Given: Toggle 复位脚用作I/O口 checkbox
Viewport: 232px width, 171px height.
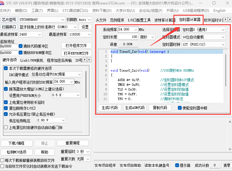Looking at the screenshot, I should (x=6, y=108).
